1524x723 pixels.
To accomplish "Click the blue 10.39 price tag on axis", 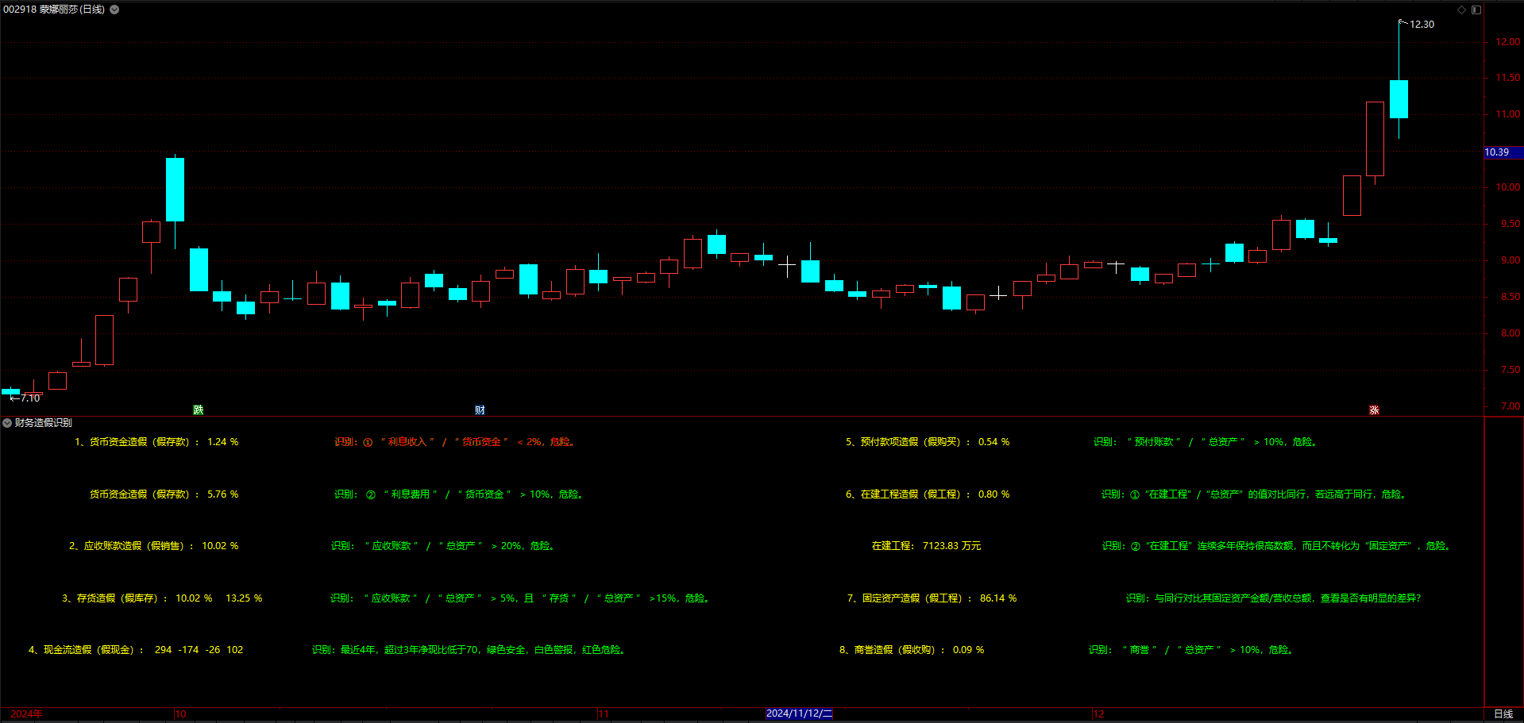I will tap(1503, 152).
